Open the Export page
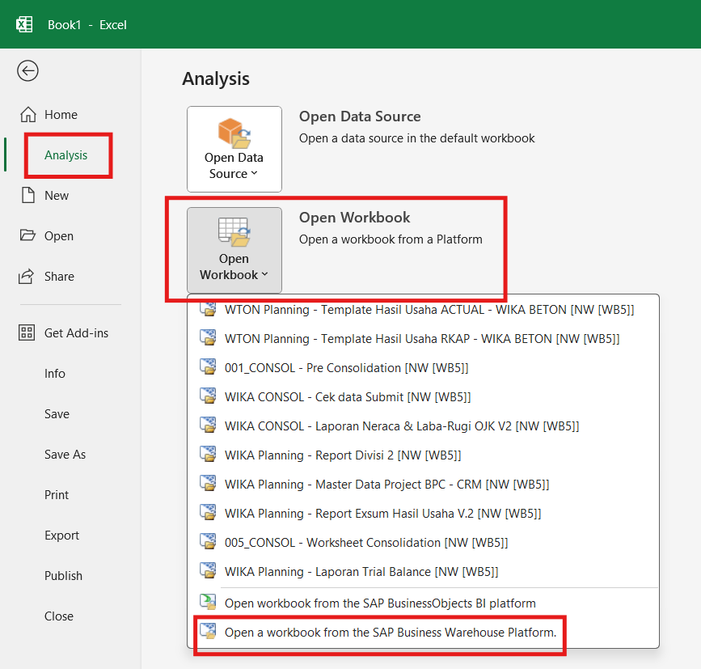The height and width of the screenshot is (669, 701). (61, 536)
